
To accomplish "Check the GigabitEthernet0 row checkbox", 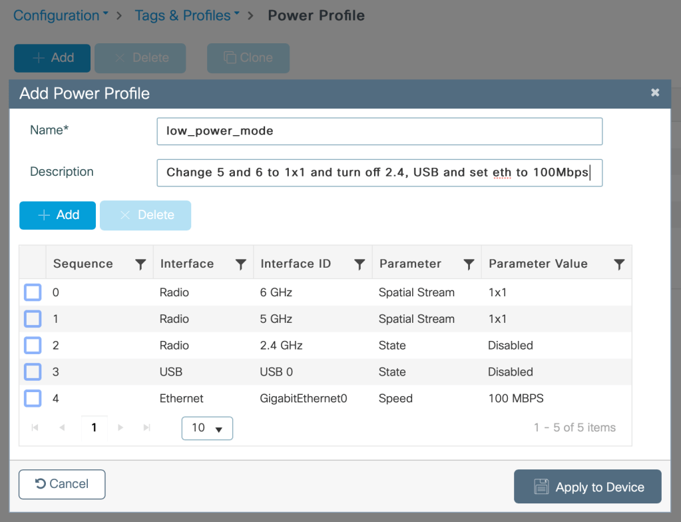I will pyautogui.click(x=33, y=399).
